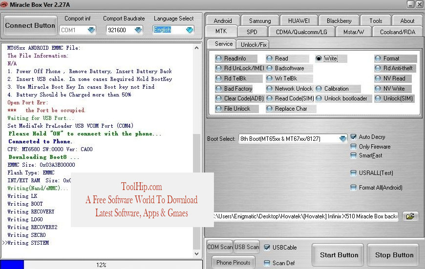
Task: Enable the Only Fireware checkbox
Action: 353,147
